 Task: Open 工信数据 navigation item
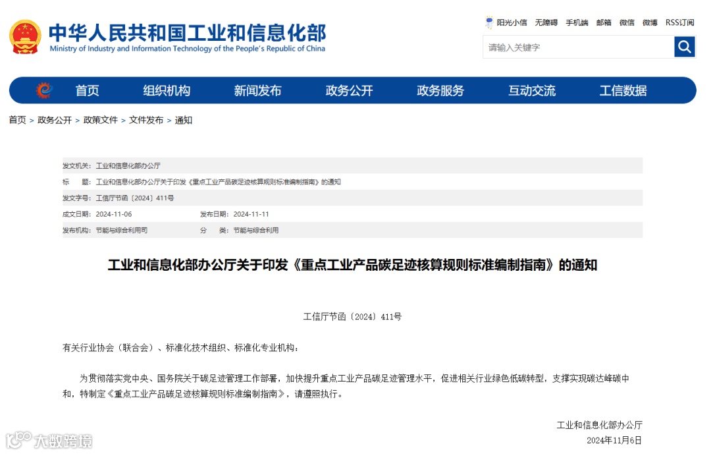click(x=623, y=91)
